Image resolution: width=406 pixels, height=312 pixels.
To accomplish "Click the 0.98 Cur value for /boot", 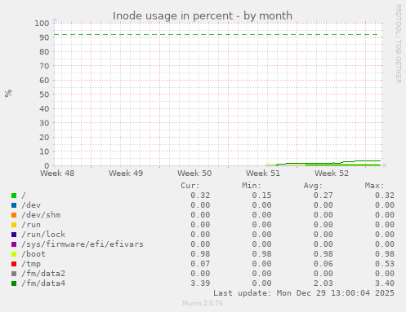I will point(200,254).
